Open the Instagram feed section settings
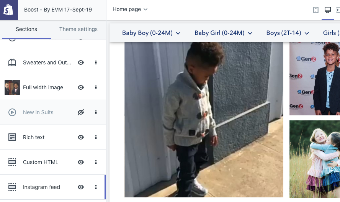 click(x=41, y=187)
